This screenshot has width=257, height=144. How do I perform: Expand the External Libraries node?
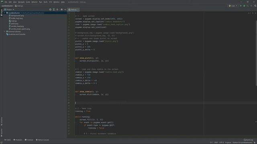pos(4,32)
